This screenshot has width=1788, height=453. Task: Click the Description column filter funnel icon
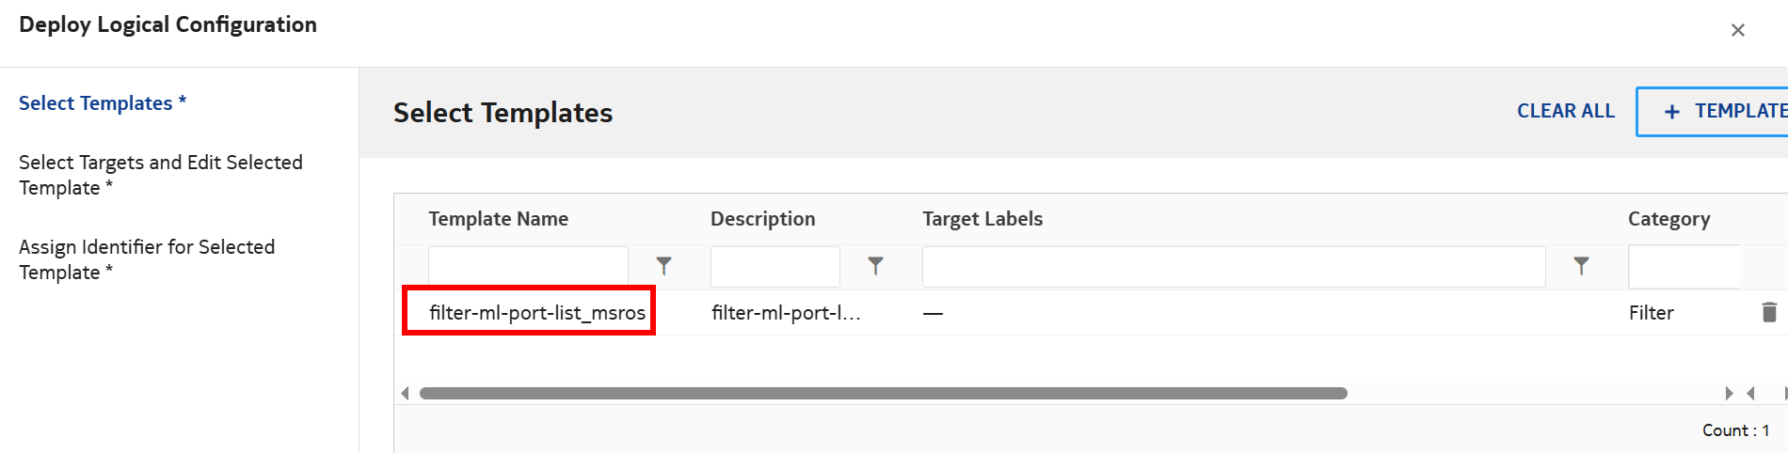875,267
